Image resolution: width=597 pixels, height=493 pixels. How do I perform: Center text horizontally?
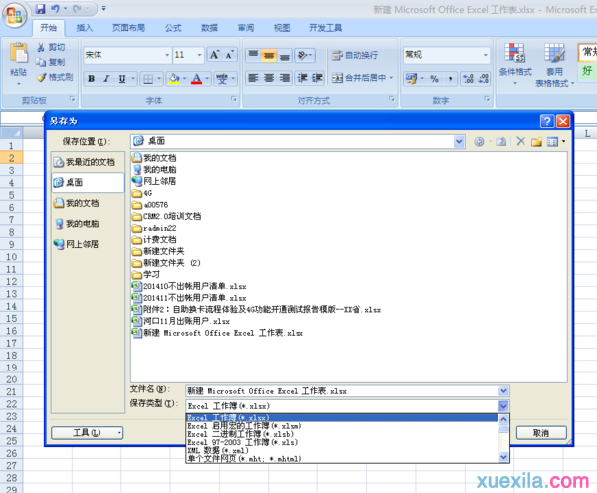coord(269,78)
